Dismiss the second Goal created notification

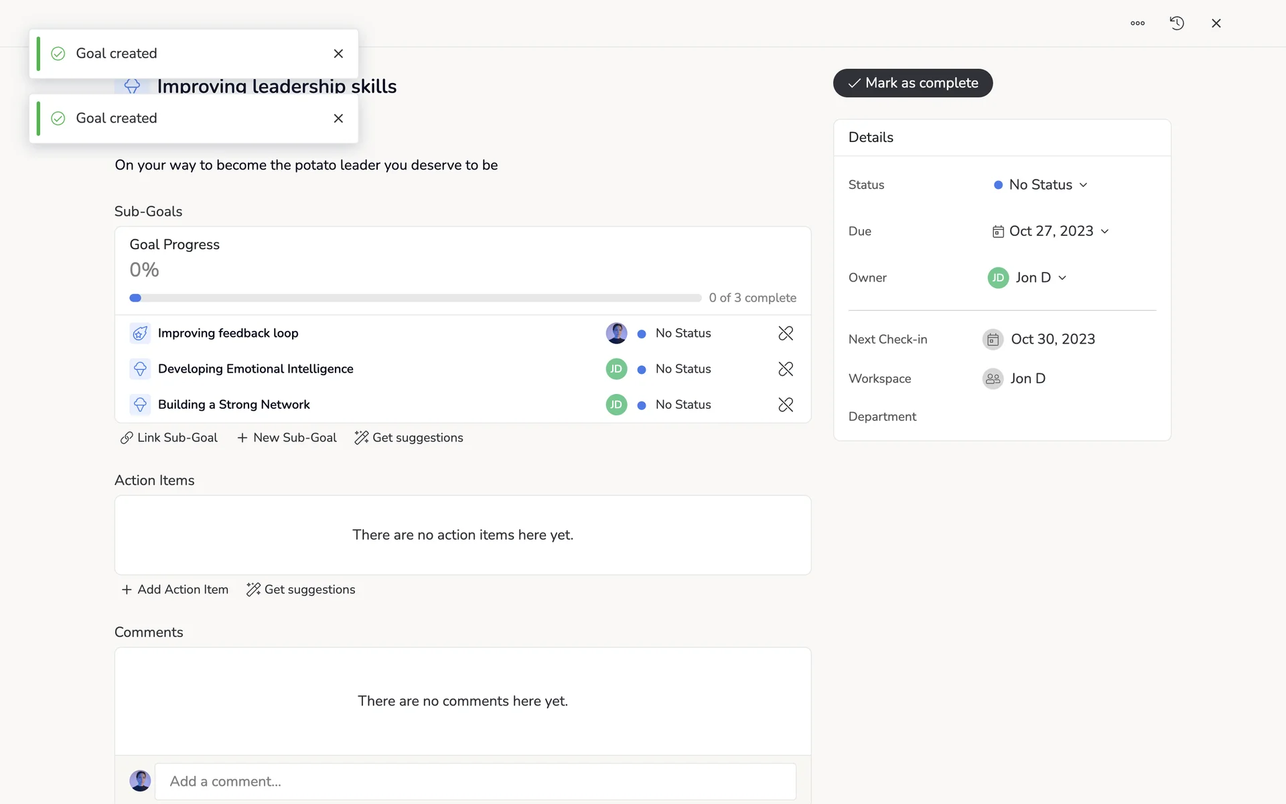pos(338,119)
